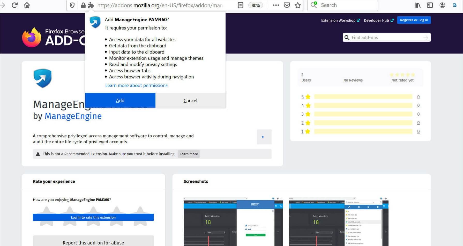Show sidebars icon in toolbar

click(430, 5)
